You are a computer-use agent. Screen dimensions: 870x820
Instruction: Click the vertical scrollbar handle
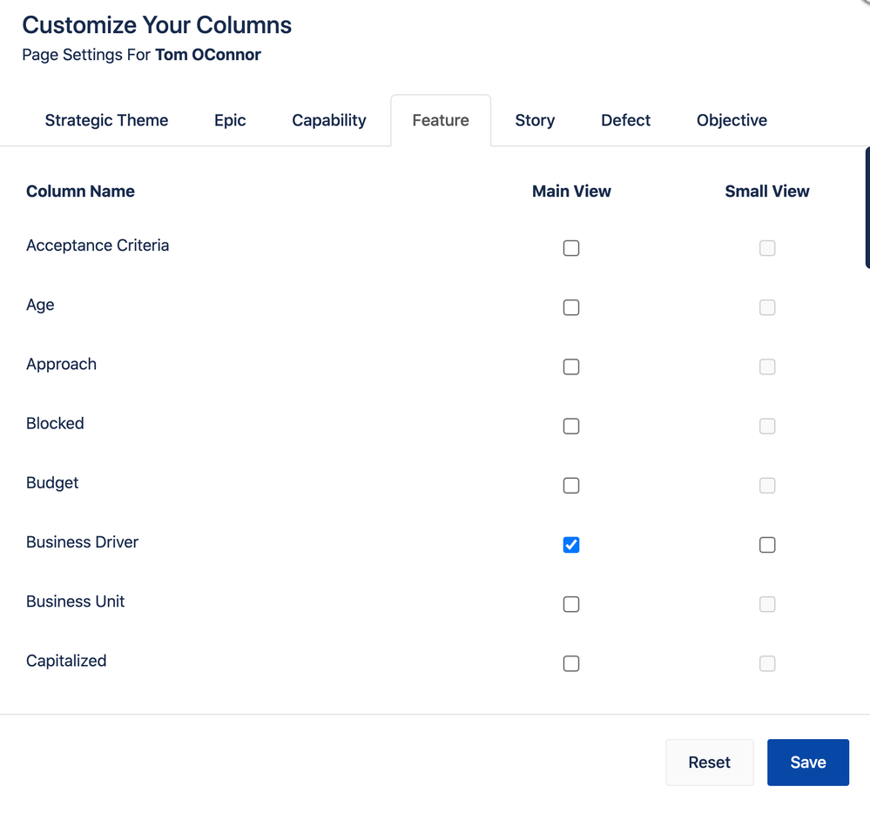click(867, 207)
